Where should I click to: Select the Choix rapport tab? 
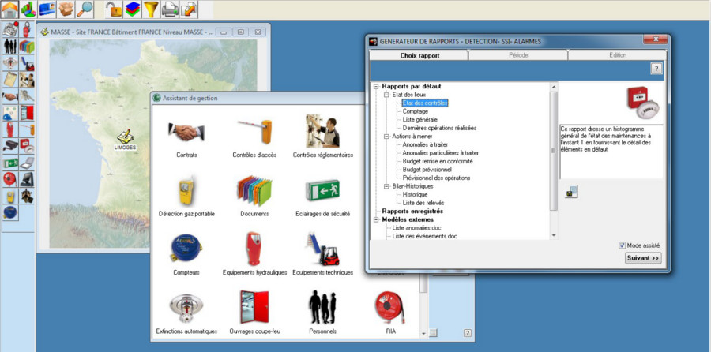pos(419,55)
